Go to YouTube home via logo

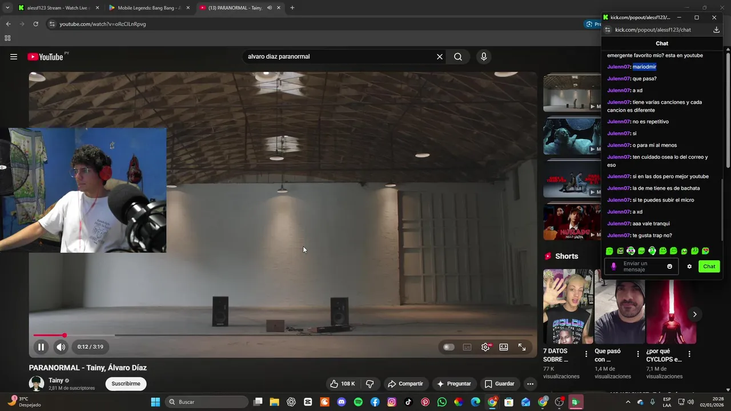[x=45, y=57]
